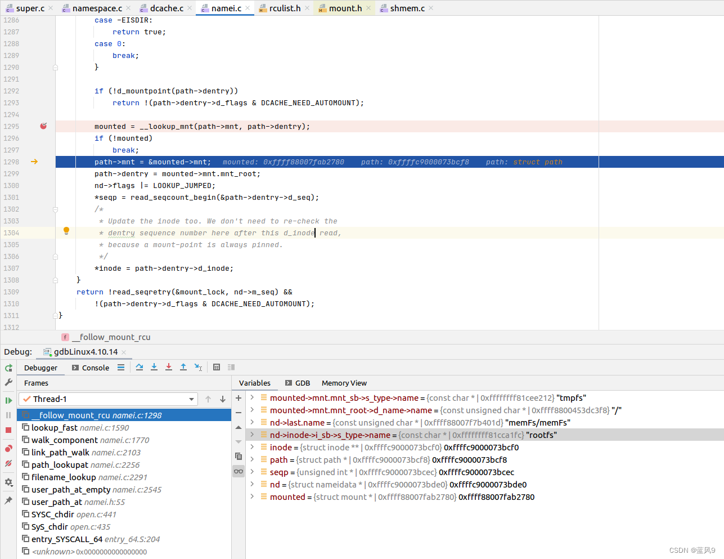Add a new watch with plus icon

[239, 398]
